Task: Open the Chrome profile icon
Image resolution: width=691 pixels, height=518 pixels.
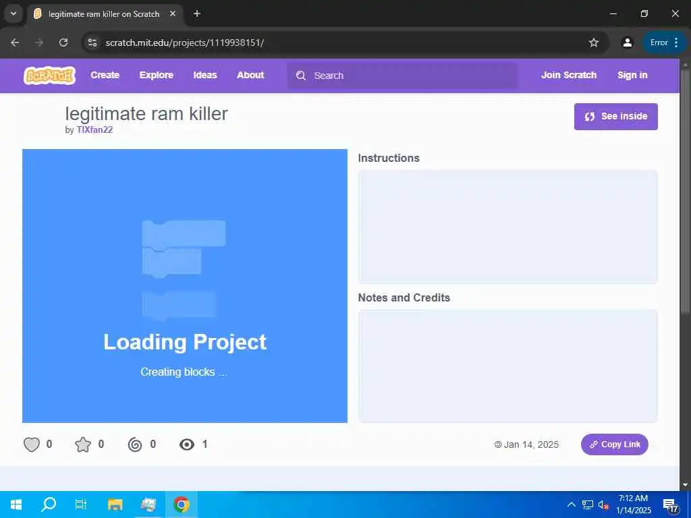Action: click(x=627, y=42)
